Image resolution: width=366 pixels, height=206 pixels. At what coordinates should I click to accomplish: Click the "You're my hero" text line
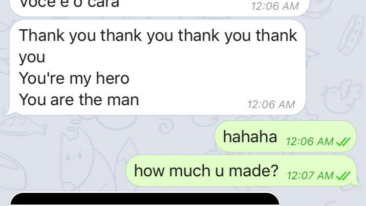click(74, 78)
